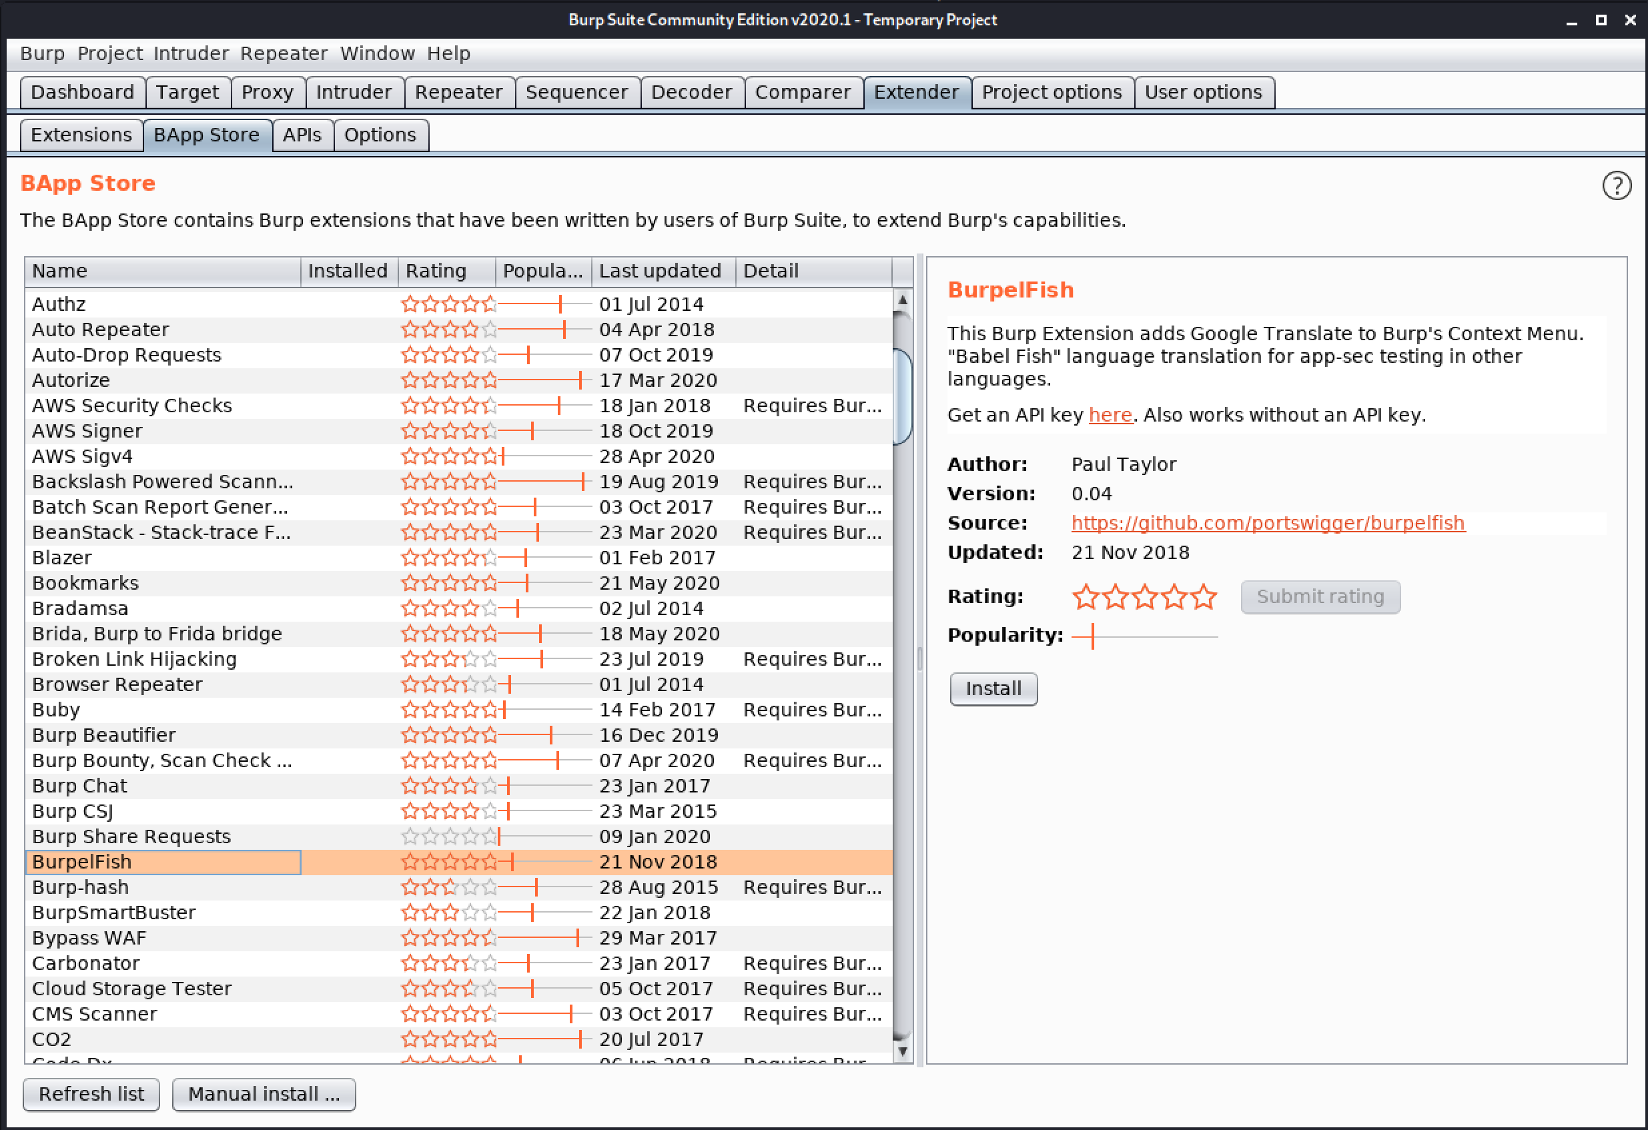
Task: Select the Backslash Powered Scanner row
Action: click(458, 482)
